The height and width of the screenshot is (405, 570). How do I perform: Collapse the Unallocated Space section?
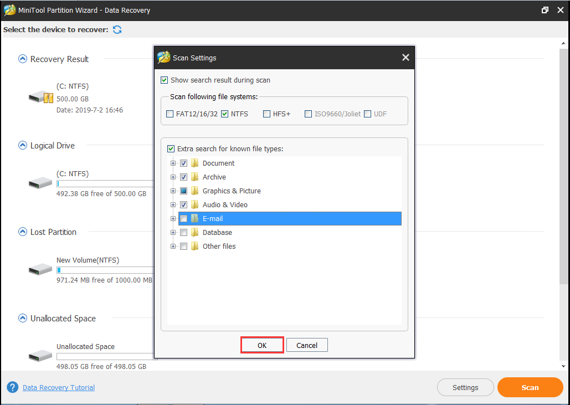coord(23,318)
